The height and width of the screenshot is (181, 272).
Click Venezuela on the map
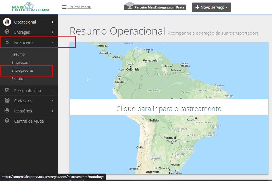pyautogui.click(x=150, y=60)
